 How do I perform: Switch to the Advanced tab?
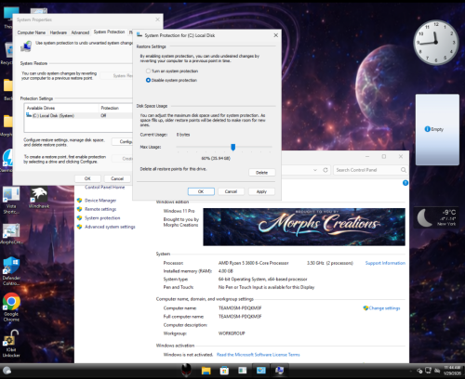(x=80, y=33)
